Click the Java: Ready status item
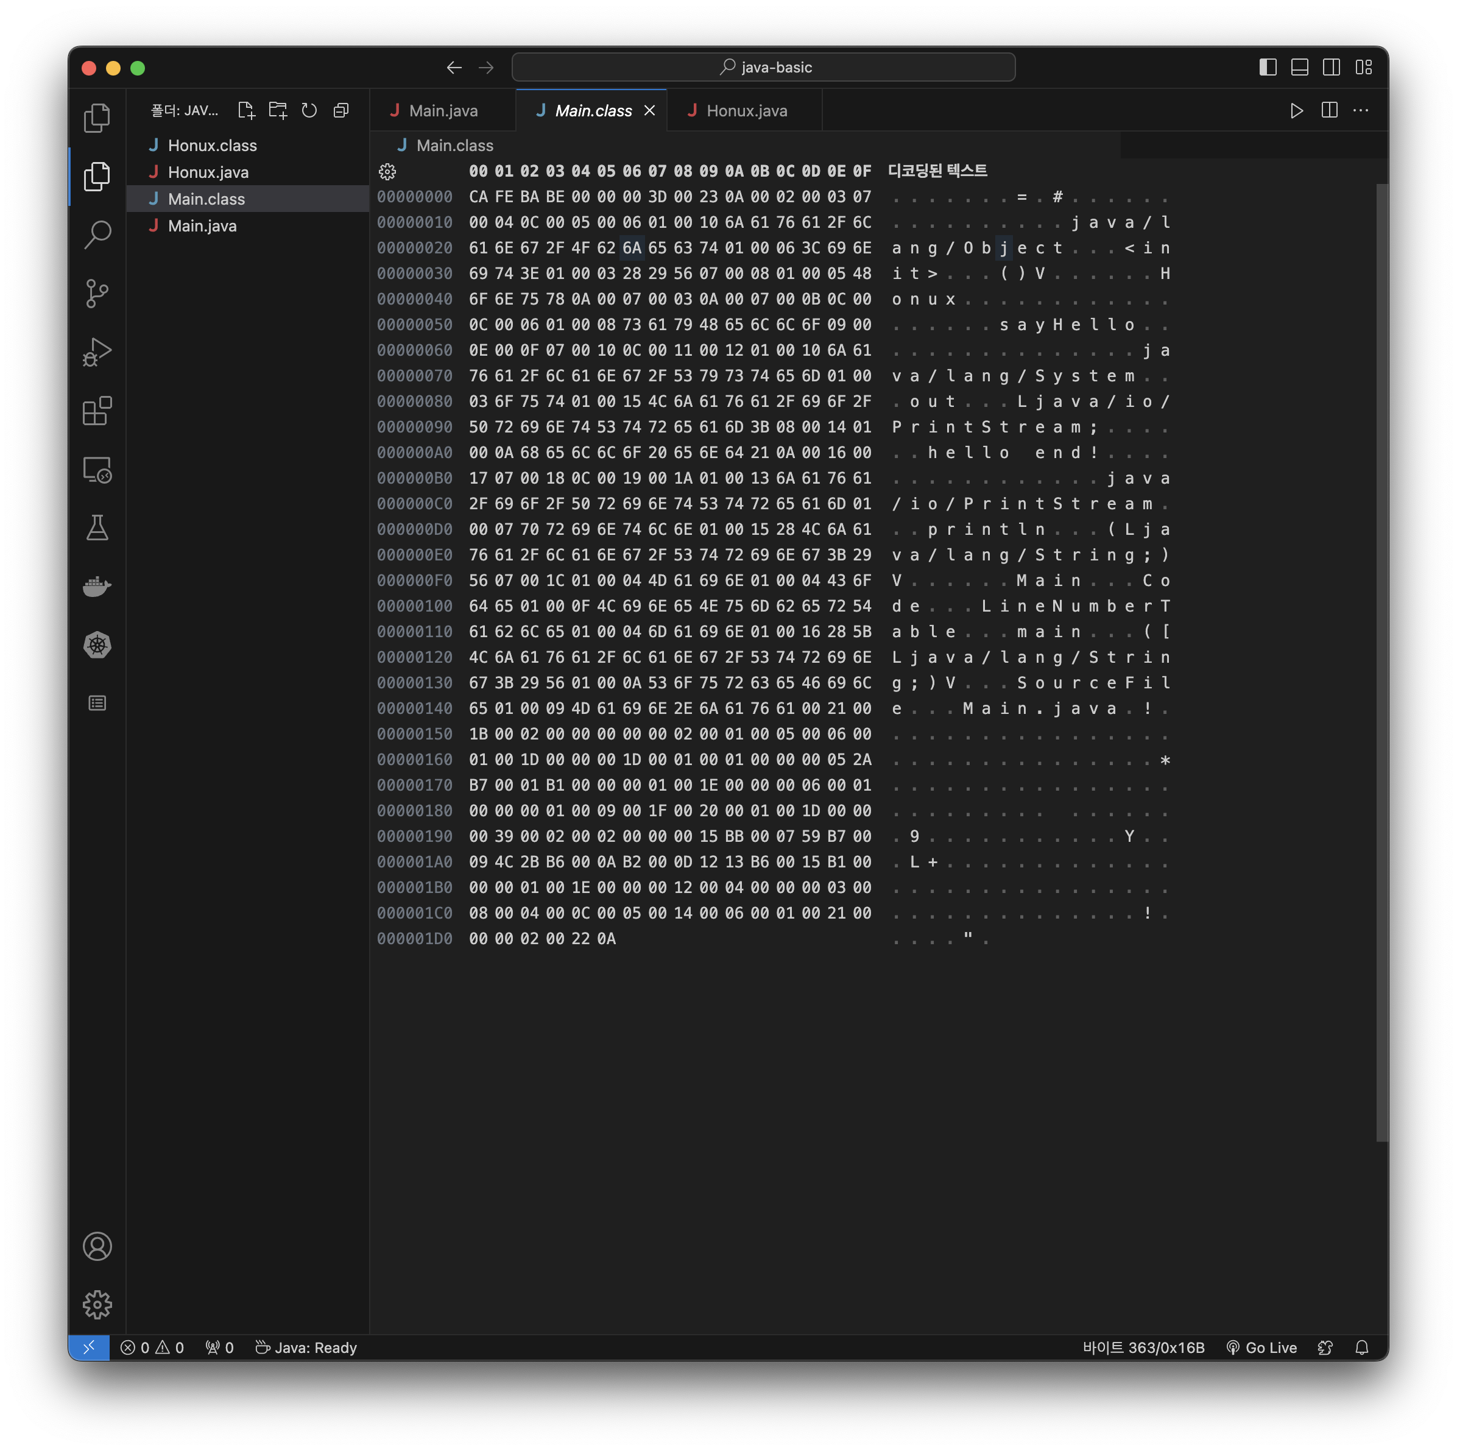The width and height of the screenshot is (1457, 1451). point(306,1347)
